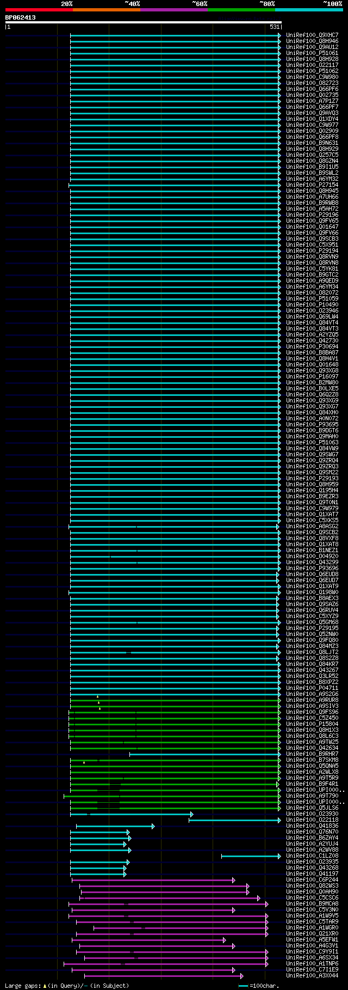348x990 pixels.
Task: Click magenta alignment bar of UniRef100_A5EFW1
Action: click(x=149, y=940)
